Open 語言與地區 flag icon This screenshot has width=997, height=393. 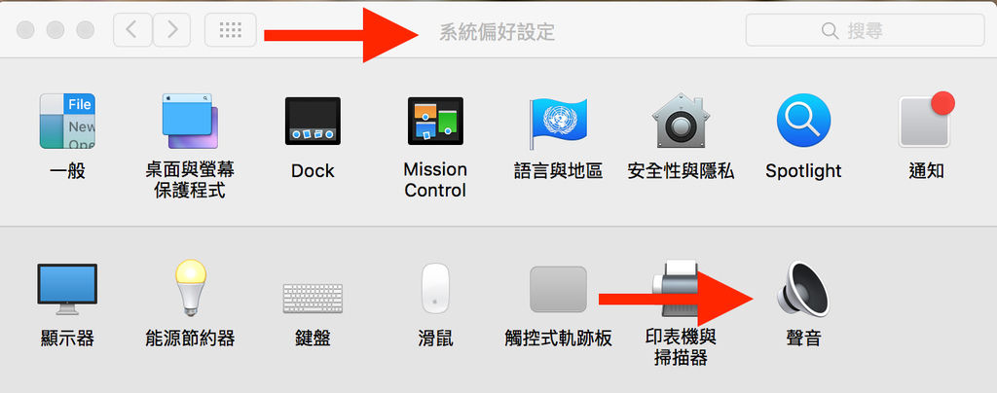[558, 123]
